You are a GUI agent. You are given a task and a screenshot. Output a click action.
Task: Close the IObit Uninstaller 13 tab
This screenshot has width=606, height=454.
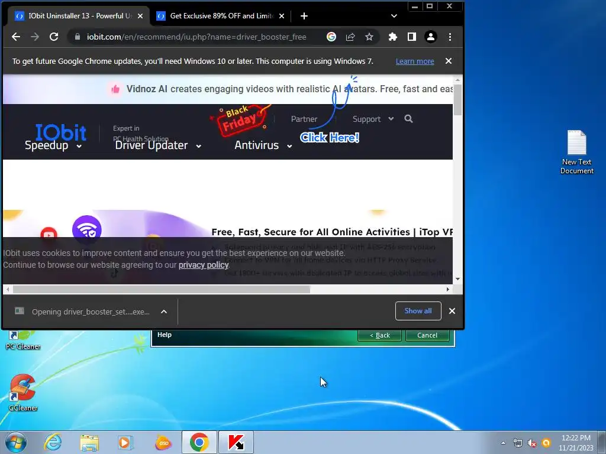(140, 16)
